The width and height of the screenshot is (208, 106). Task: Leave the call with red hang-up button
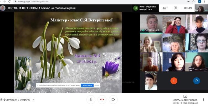click(102, 99)
